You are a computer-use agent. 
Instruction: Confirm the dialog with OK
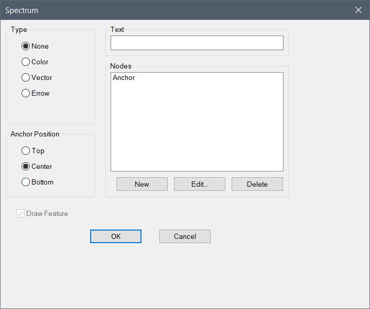pyautogui.click(x=116, y=236)
